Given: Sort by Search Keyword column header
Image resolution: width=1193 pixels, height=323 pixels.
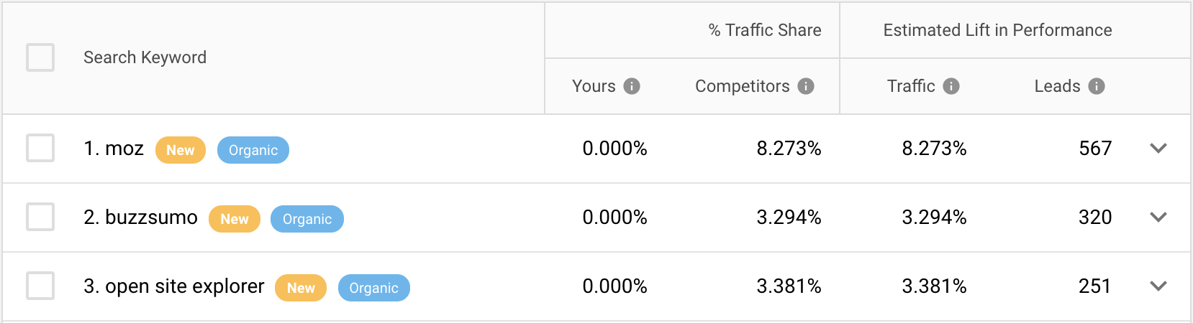Looking at the screenshot, I should tap(145, 57).
